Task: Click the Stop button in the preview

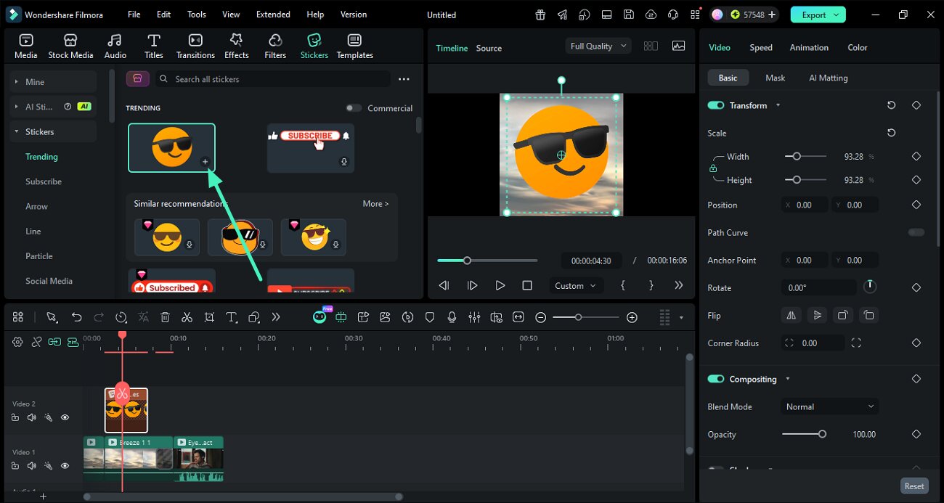Action: click(527, 285)
